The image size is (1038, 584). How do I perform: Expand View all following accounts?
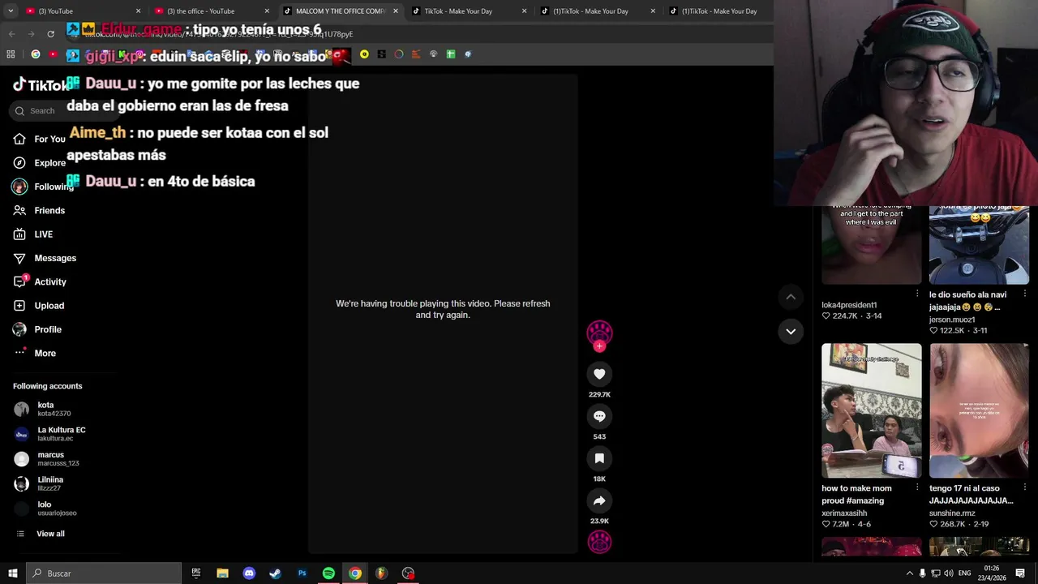pyautogui.click(x=41, y=534)
